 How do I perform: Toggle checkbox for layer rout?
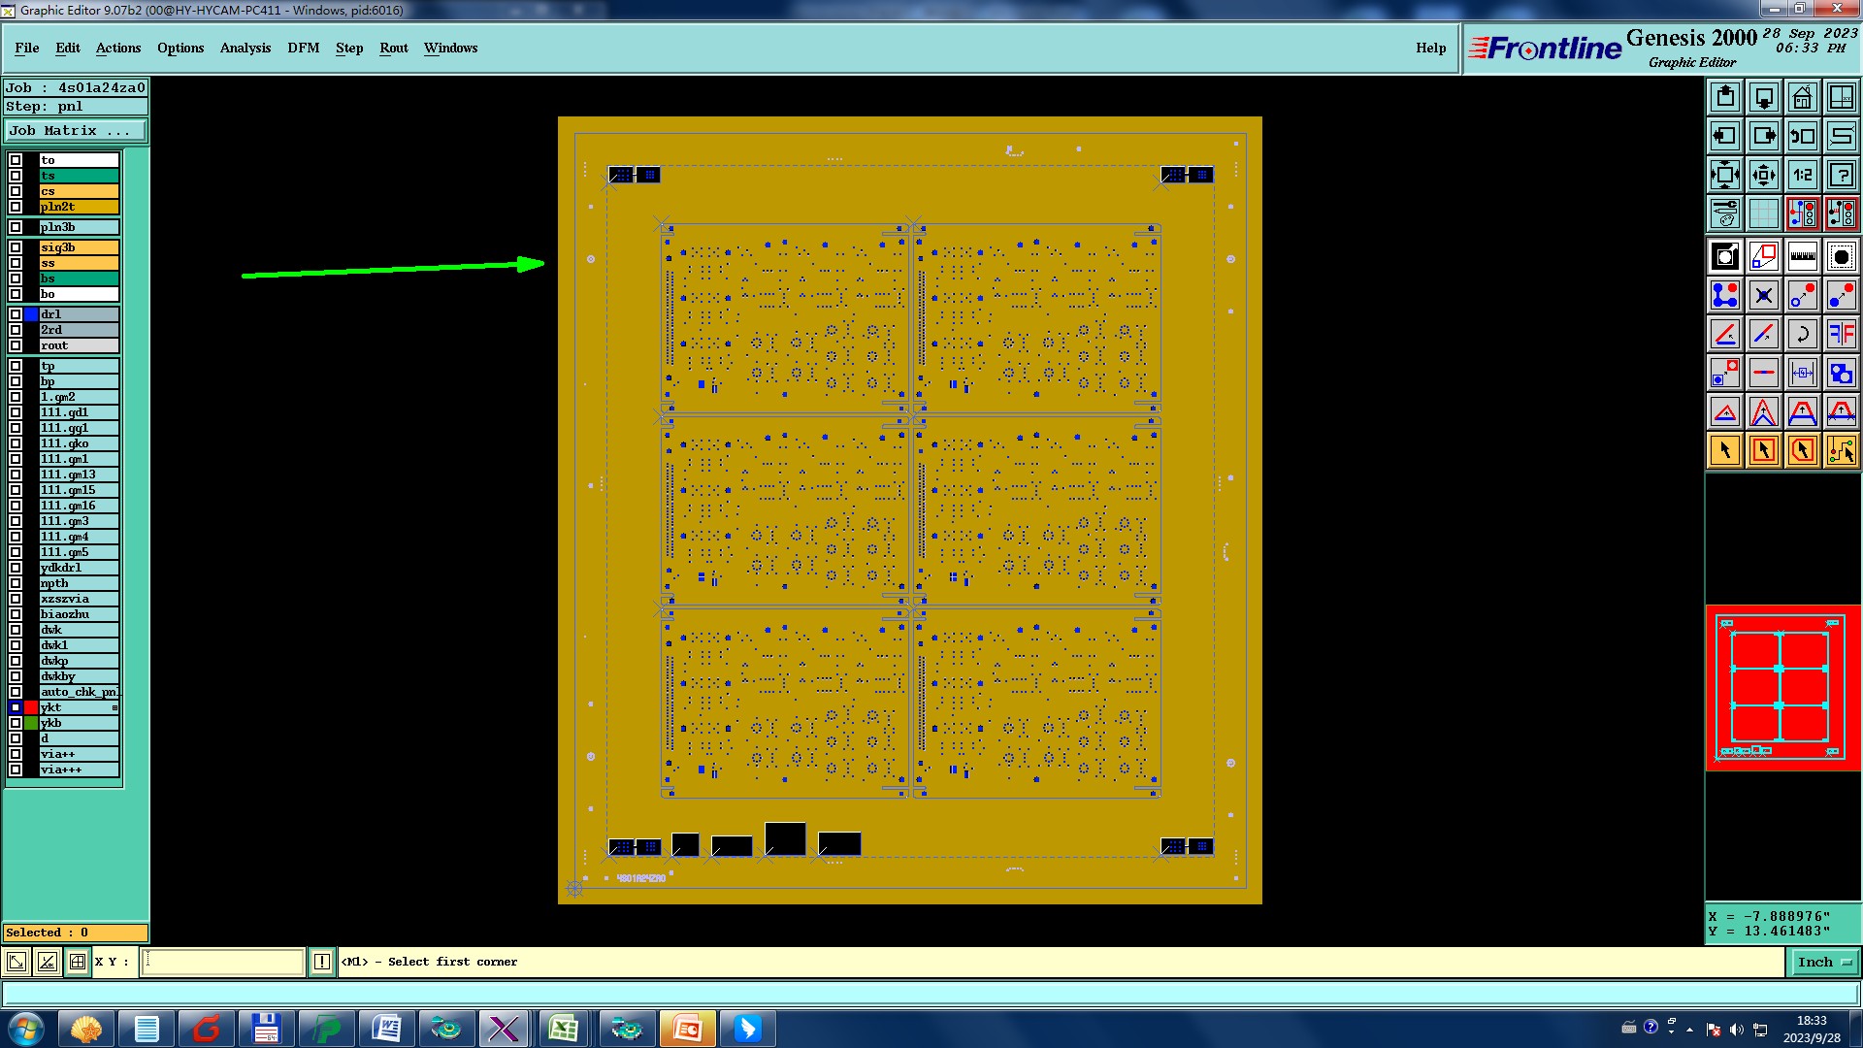tap(16, 345)
